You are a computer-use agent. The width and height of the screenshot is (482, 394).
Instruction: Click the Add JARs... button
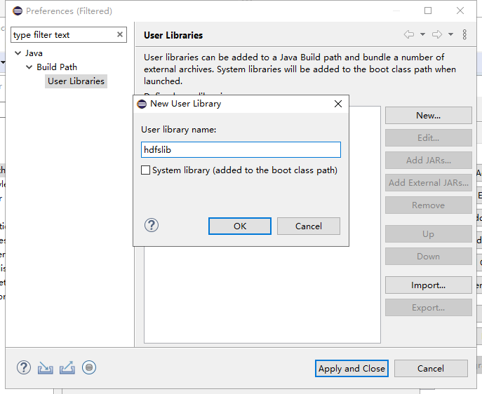[428, 161]
